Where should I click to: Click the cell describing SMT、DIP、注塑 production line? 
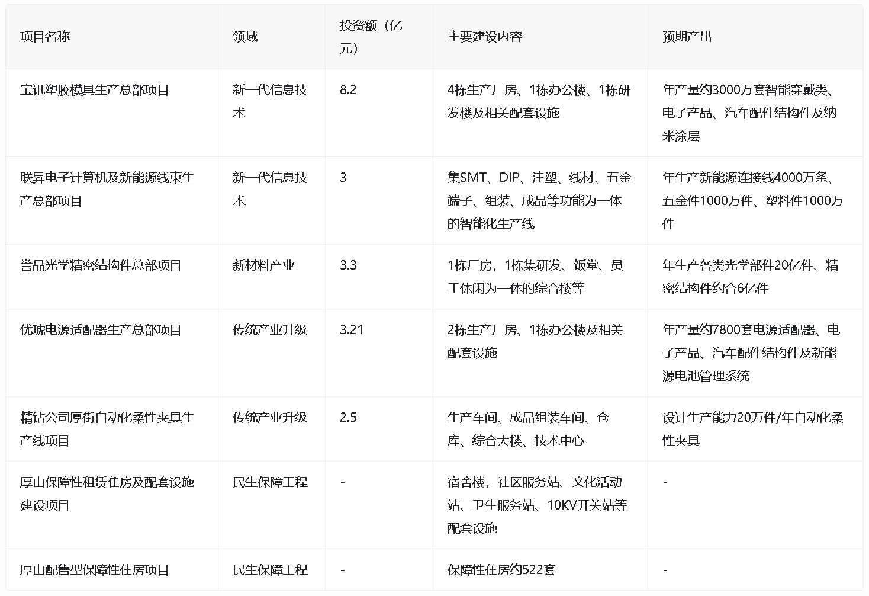point(539,200)
